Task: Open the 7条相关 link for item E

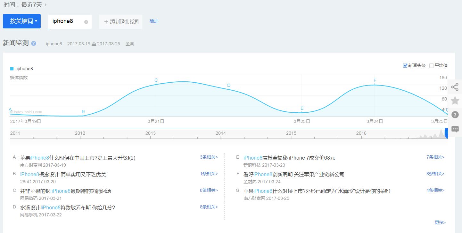Action: coord(435,157)
